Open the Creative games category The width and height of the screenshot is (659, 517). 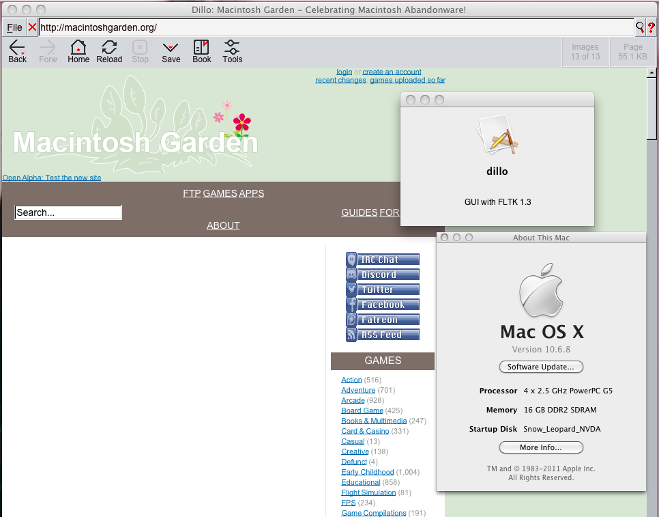355,451
